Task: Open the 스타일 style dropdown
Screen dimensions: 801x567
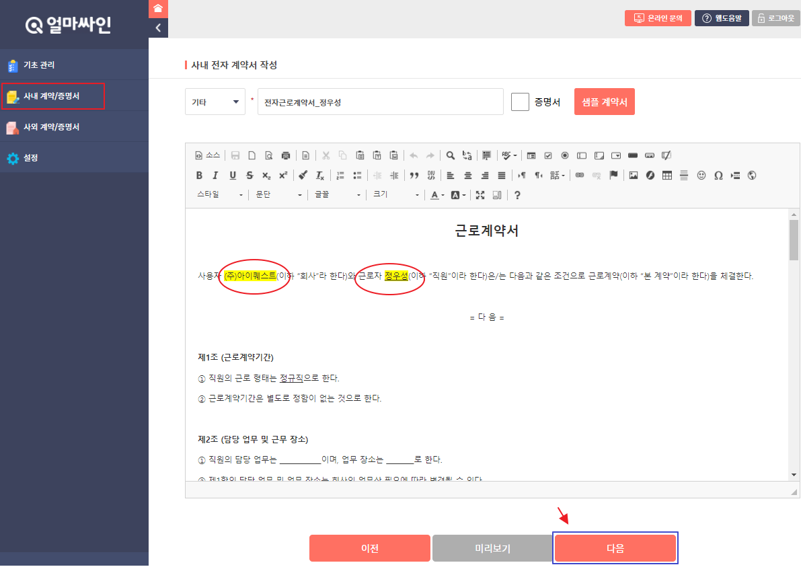Action: coord(220,194)
